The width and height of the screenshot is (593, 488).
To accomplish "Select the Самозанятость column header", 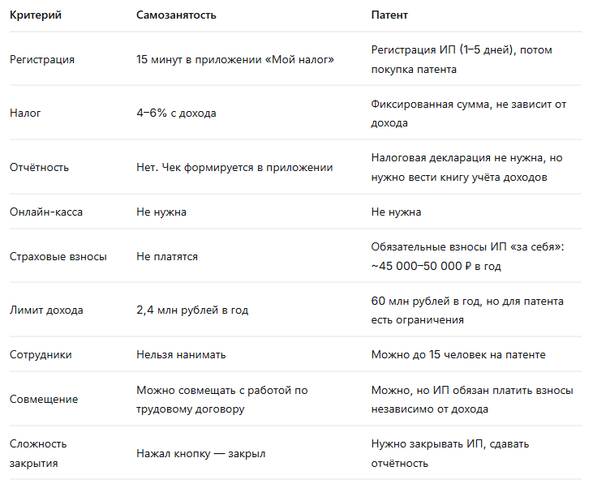I will 176,15.
